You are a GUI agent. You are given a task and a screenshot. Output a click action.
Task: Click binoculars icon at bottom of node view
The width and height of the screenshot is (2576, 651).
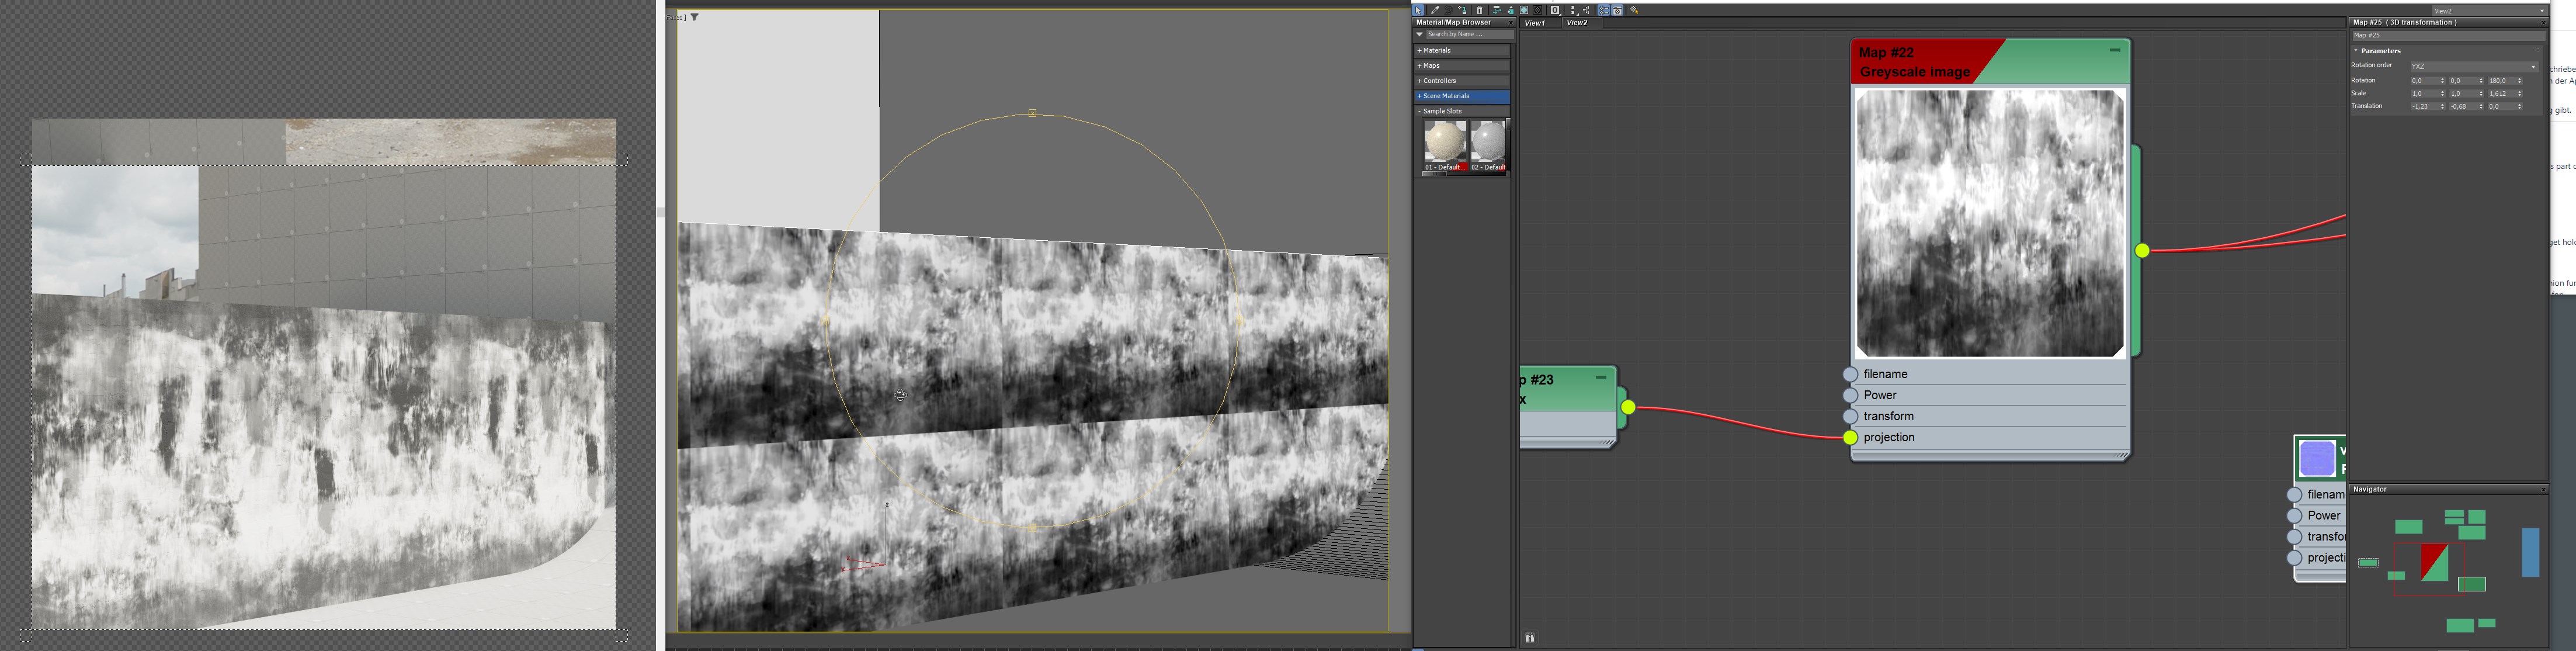coord(1529,637)
